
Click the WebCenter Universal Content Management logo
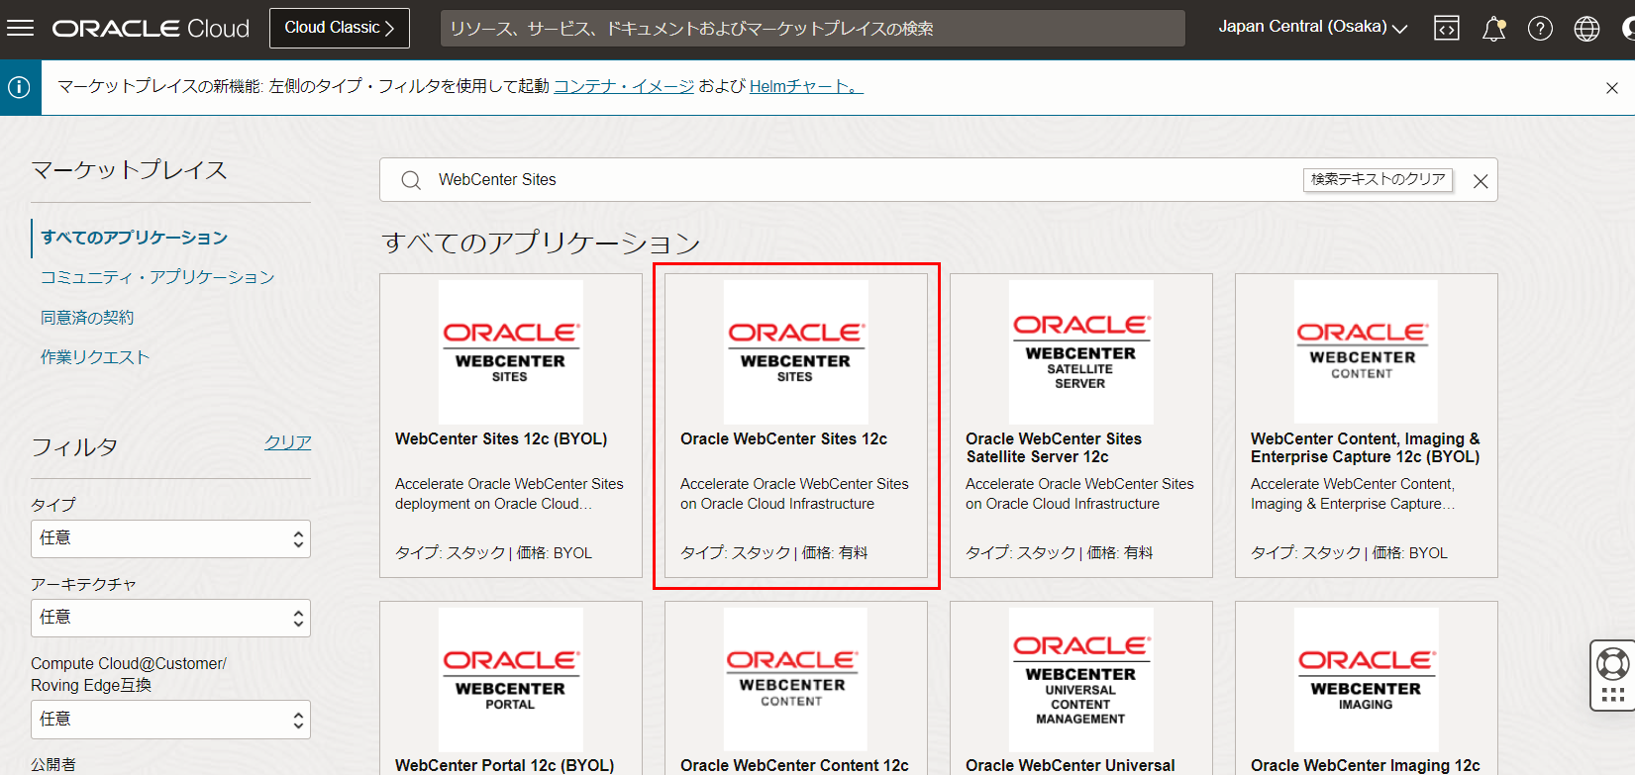[x=1081, y=679]
